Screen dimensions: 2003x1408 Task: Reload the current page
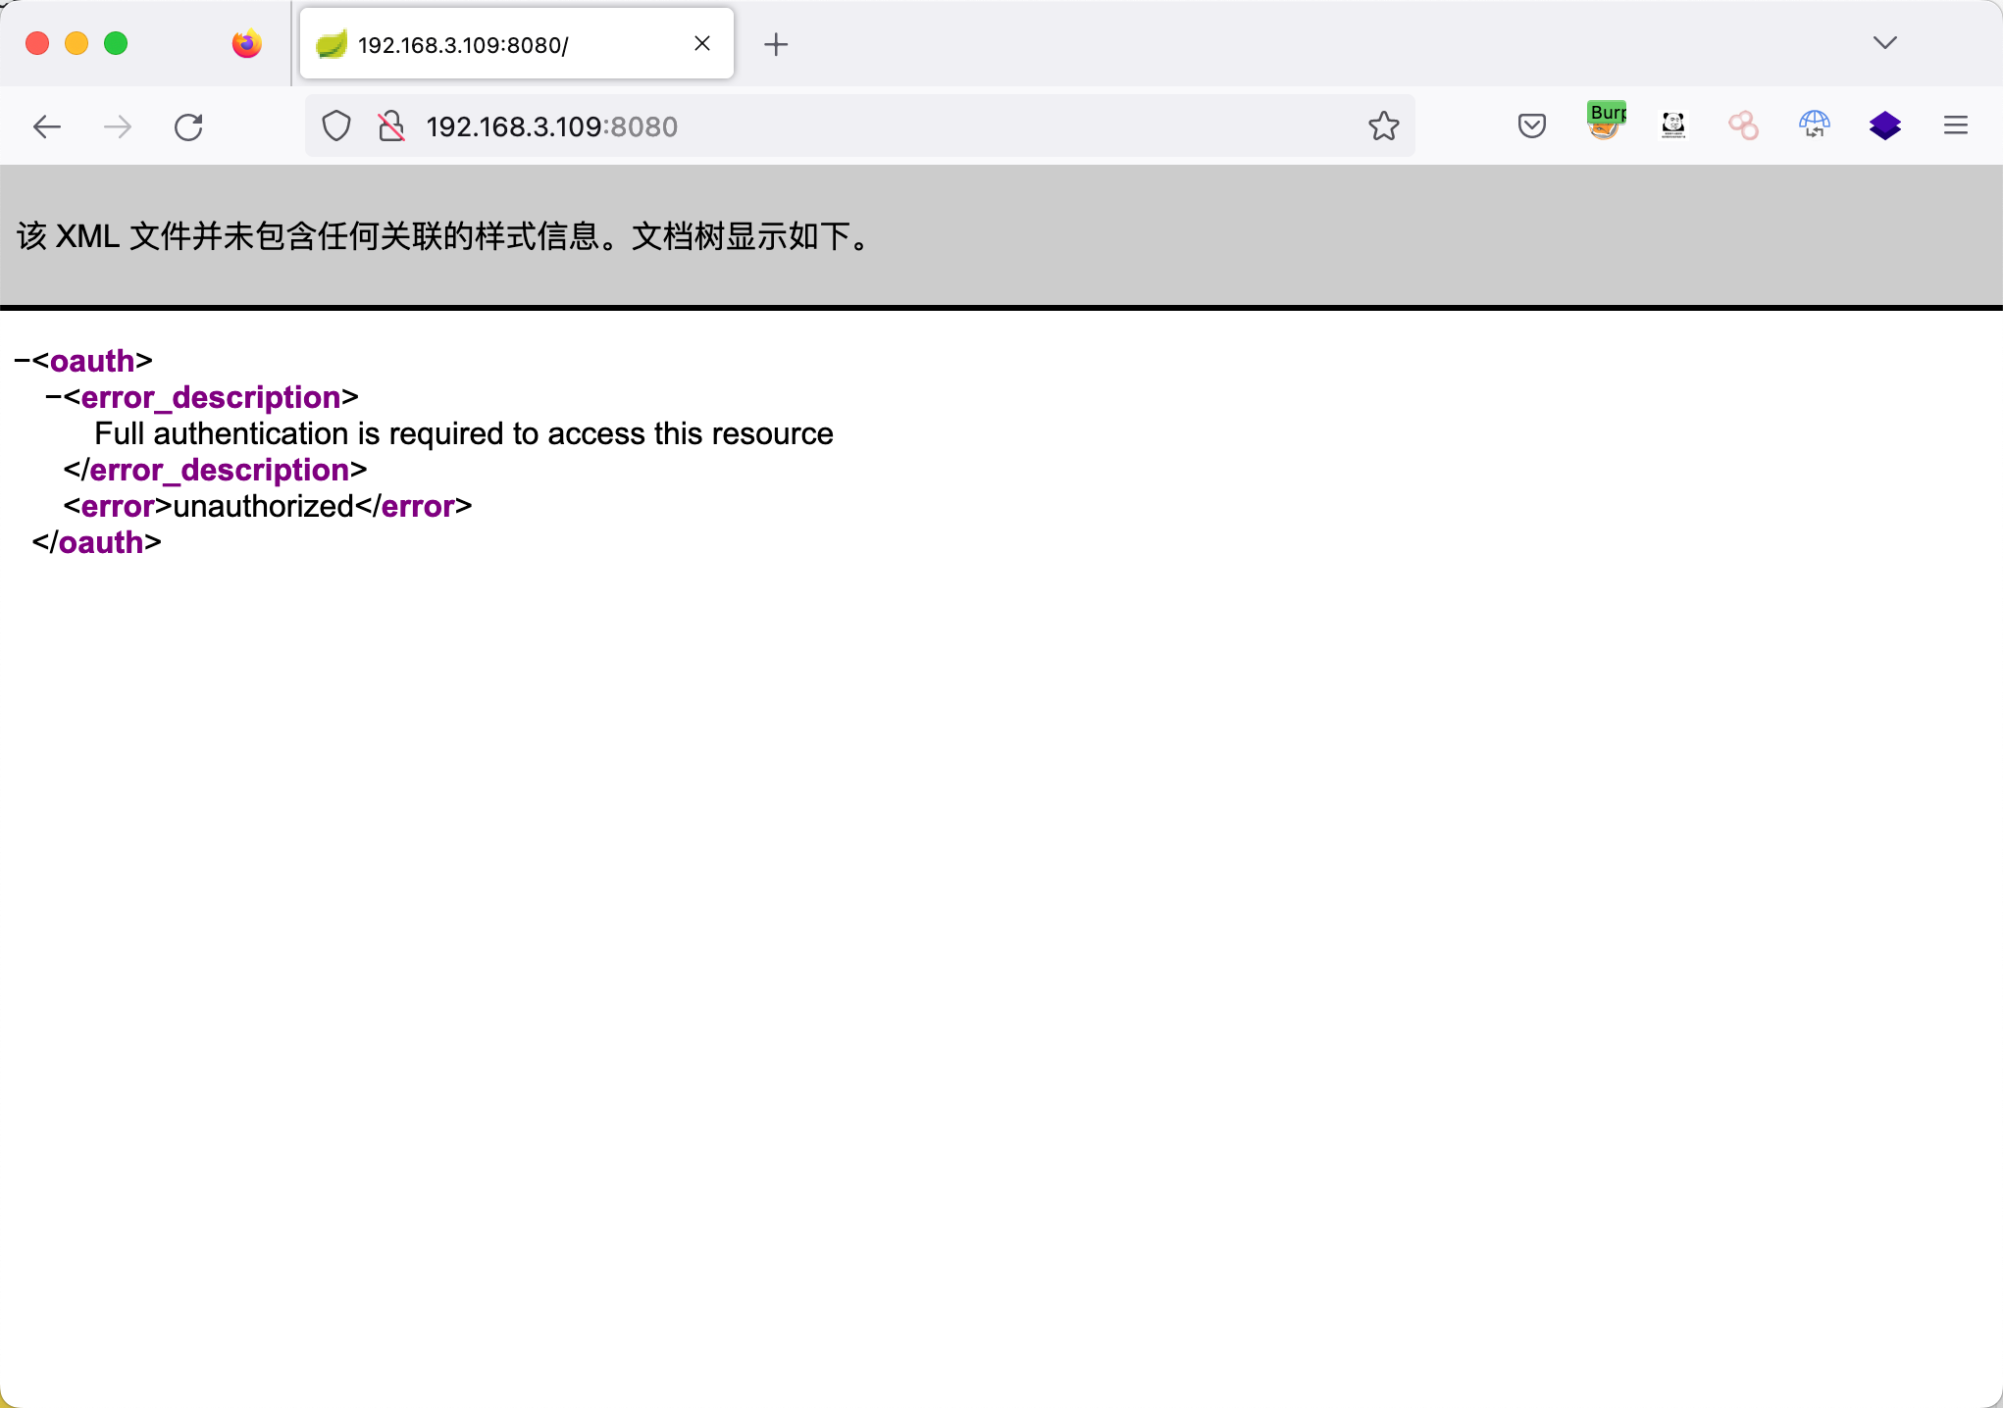188,126
